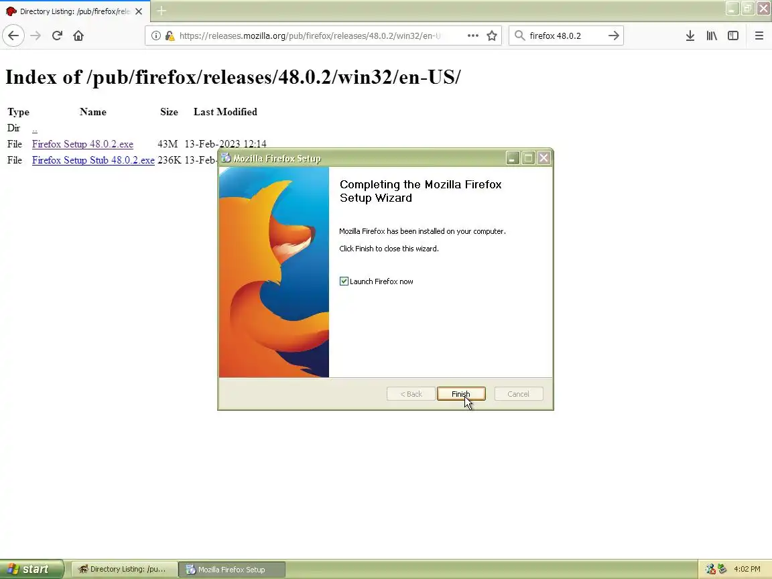Download Firefox Setup 48.0.2.exe link
Viewport: 772px width, 579px height.
[82, 144]
